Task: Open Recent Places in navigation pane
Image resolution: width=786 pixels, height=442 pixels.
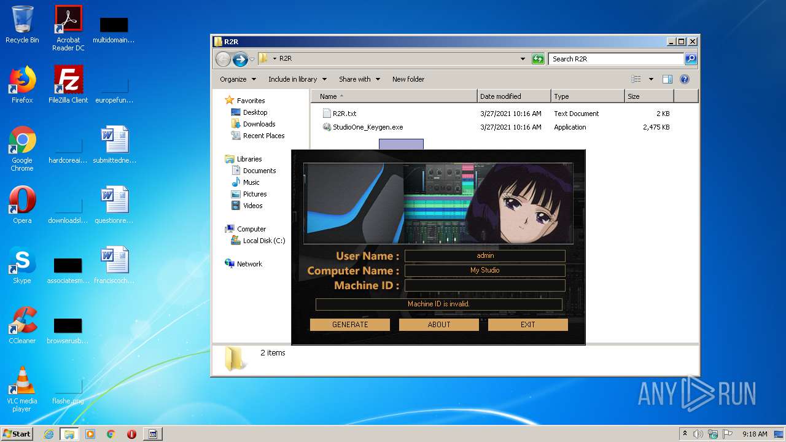Action: coord(263,136)
